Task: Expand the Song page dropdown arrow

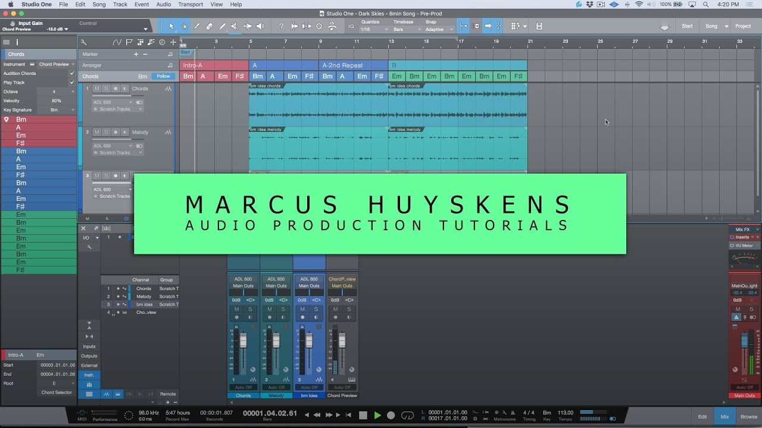Action: (726, 26)
